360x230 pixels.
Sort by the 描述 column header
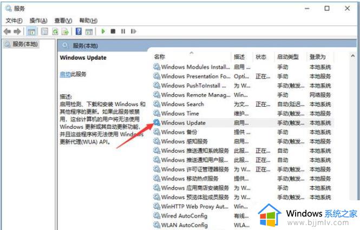click(x=239, y=57)
